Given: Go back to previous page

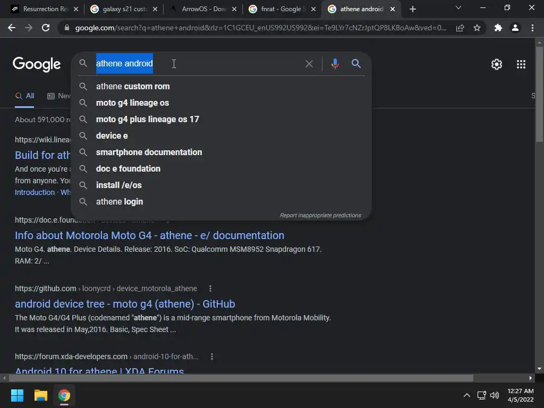Looking at the screenshot, I should tap(12, 28).
